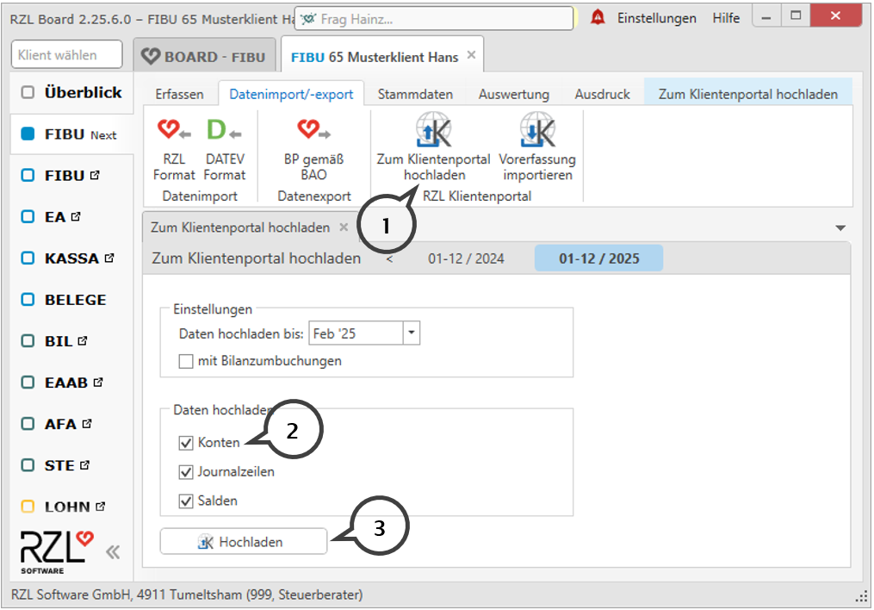The image size is (874, 610).
Task: Collapse the sidebar with double chevron icon
Action: pyautogui.click(x=113, y=552)
